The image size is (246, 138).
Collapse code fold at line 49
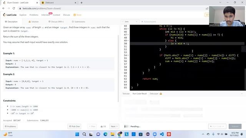(x=128, y=41)
